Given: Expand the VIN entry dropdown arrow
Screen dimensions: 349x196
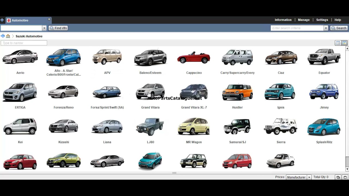Looking at the screenshot, I should coord(44,28).
